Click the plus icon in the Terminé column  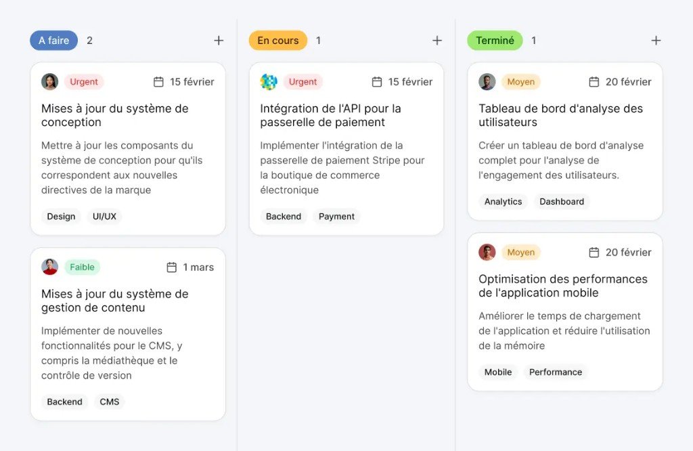(655, 40)
